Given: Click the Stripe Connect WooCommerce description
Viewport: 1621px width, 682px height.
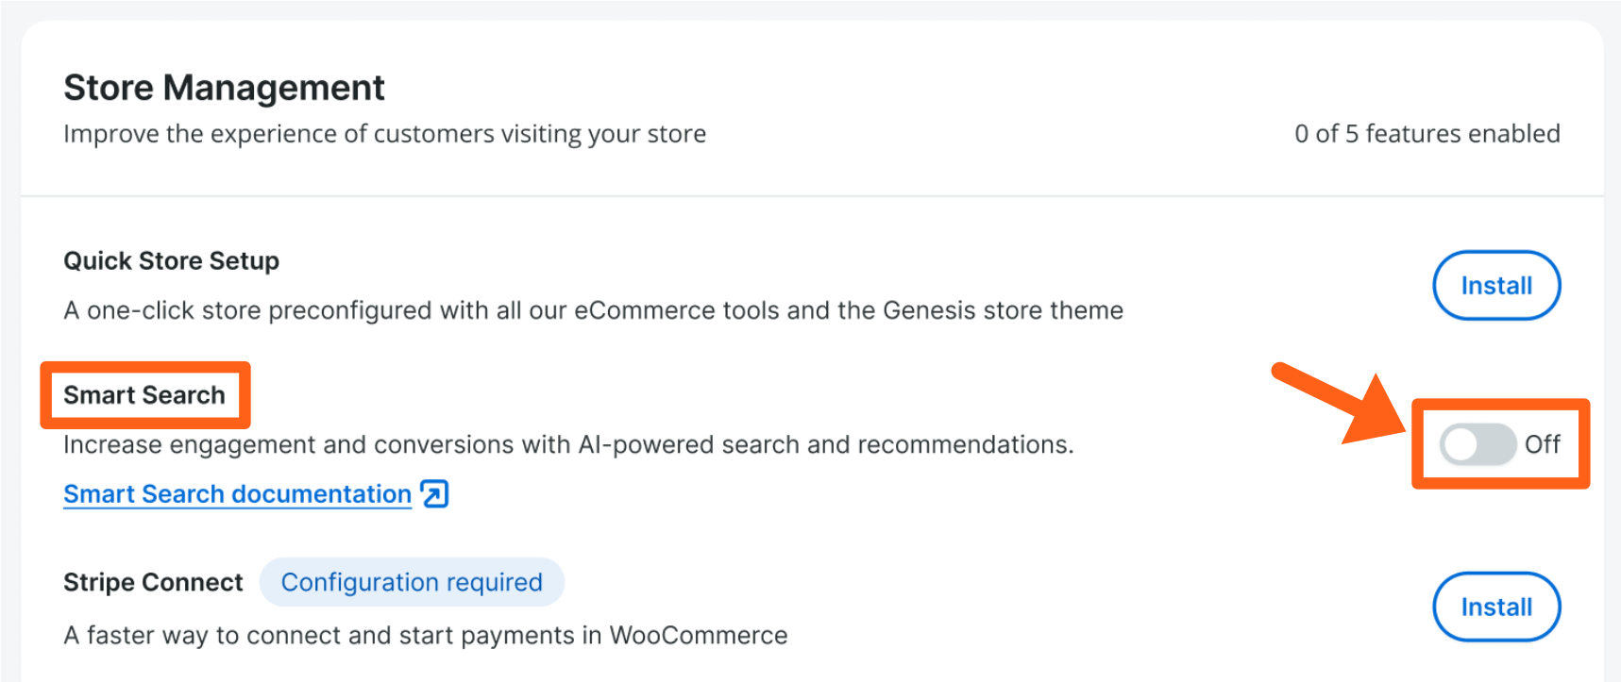Looking at the screenshot, I should pyautogui.click(x=425, y=635).
